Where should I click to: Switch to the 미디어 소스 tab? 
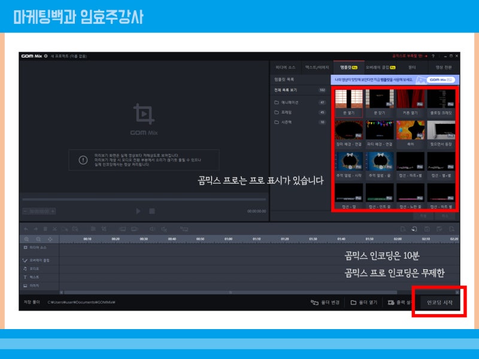tap(286, 67)
